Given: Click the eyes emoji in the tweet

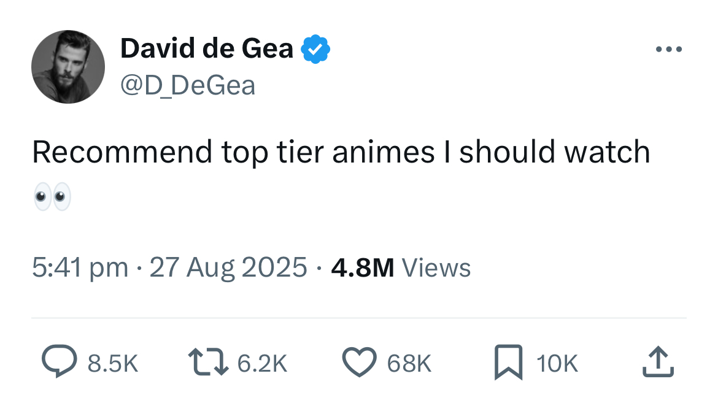Looking at the screenshot, I should click(52, 197).
